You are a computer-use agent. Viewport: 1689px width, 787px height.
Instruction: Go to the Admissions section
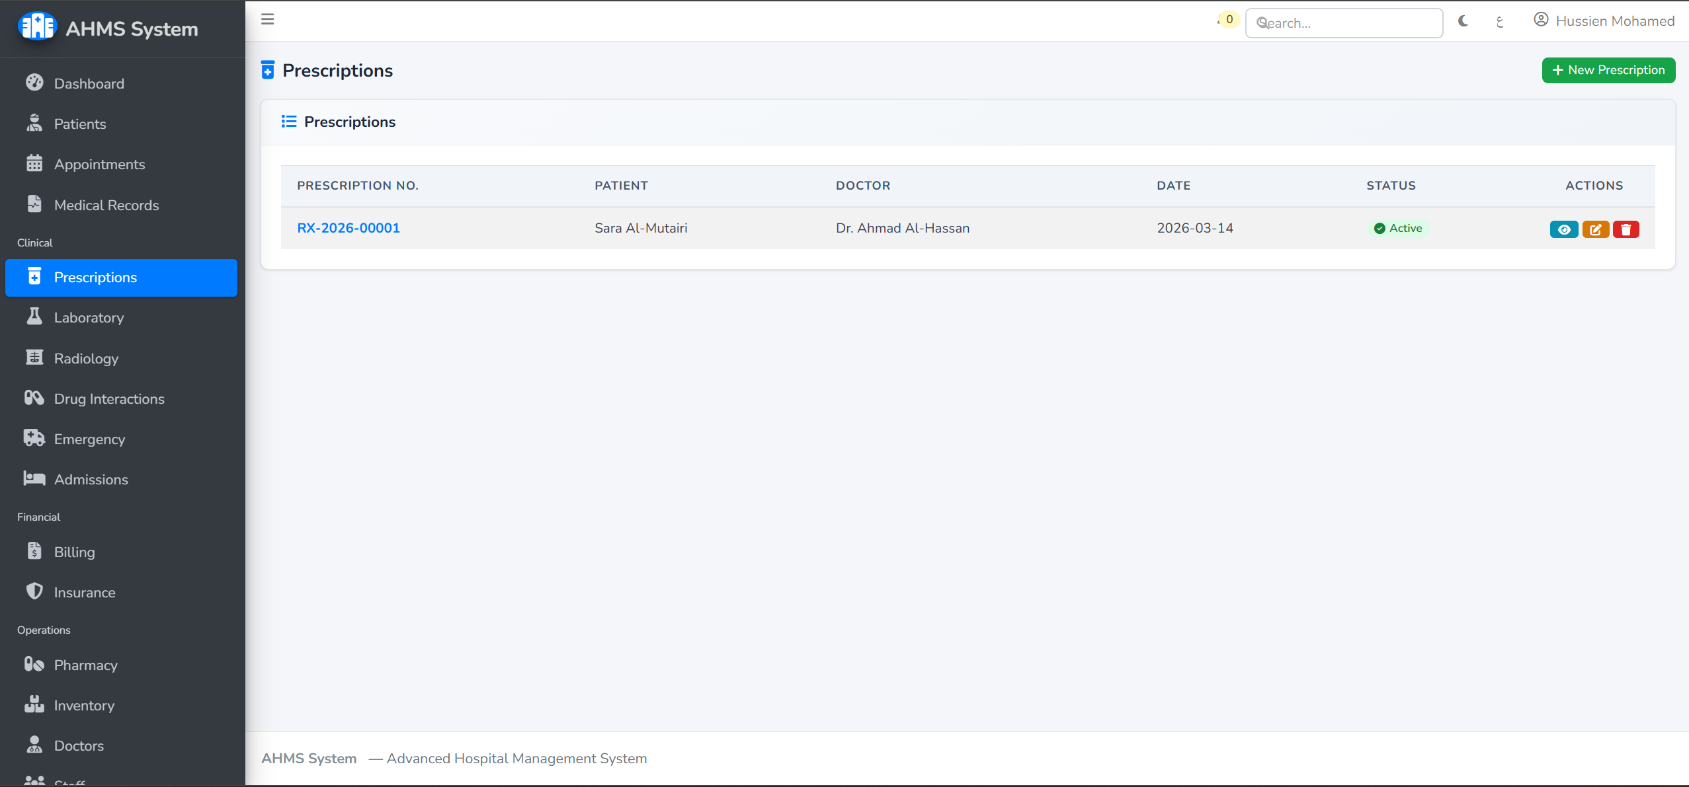click(91, 479)
